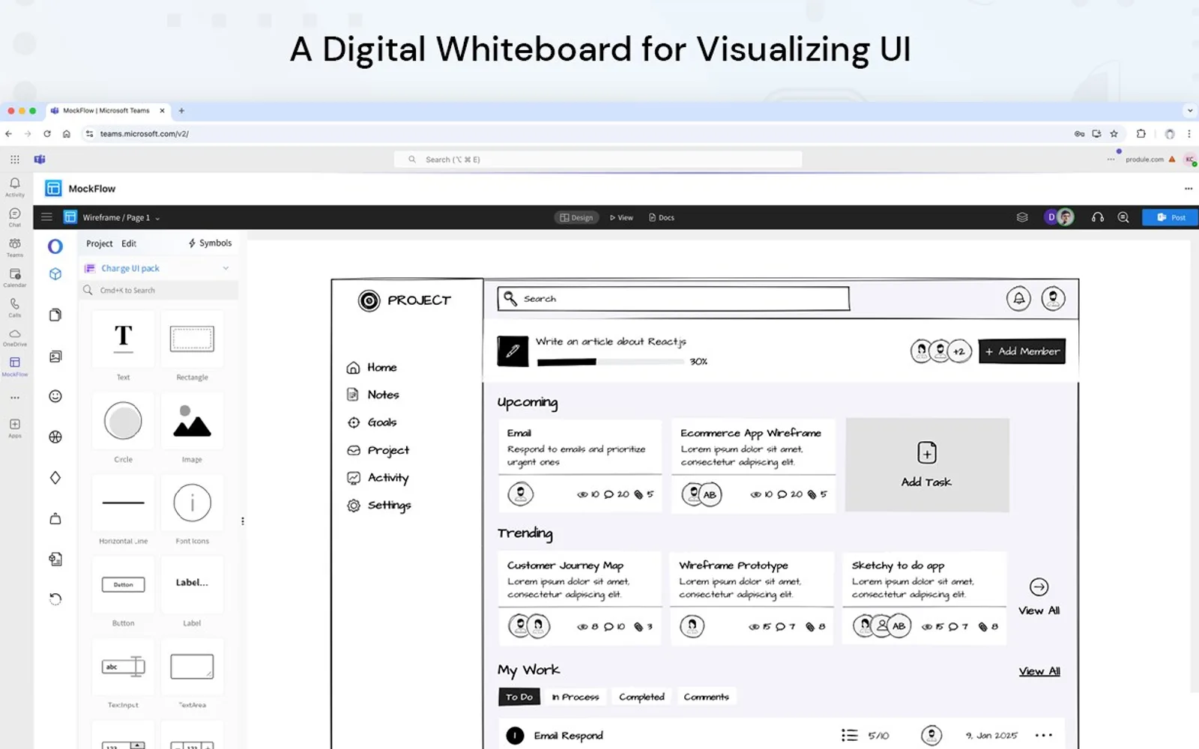Go to Calendar in Teams sidebar
The width and height of the screenshot is (1199, 749).
click(x=14, y=277)
